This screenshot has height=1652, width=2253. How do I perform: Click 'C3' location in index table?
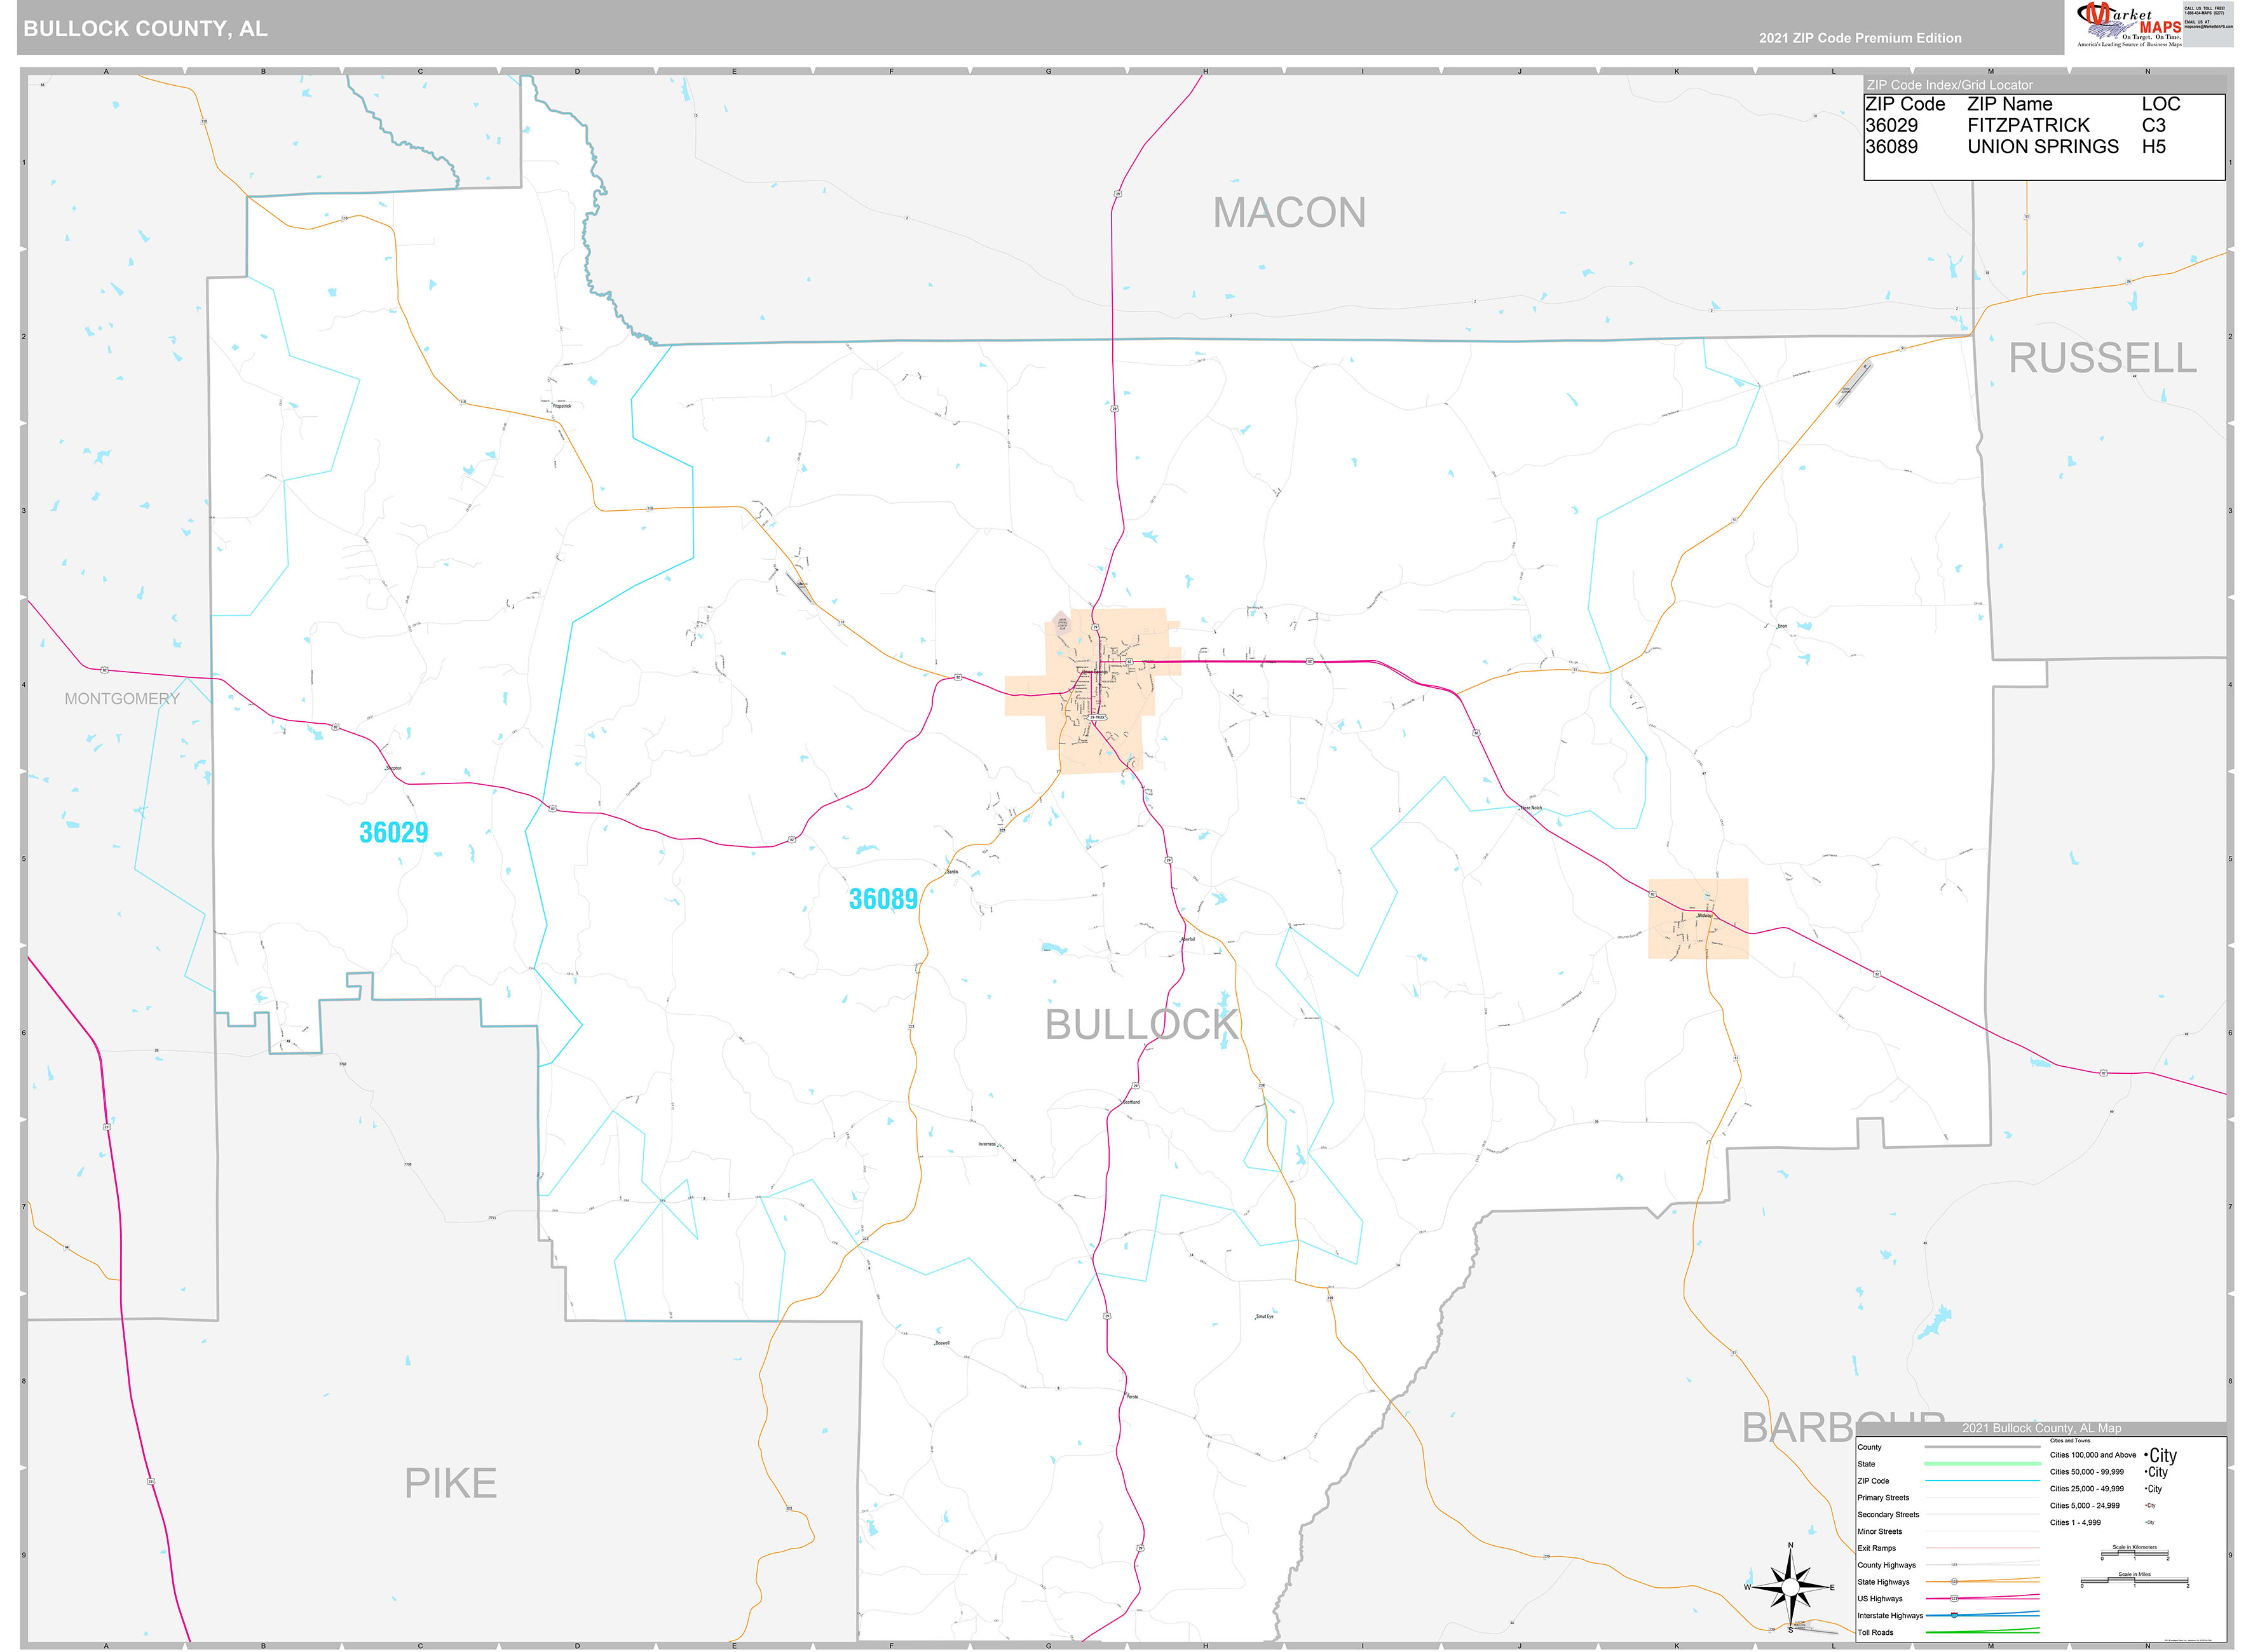coord(2153,125)
